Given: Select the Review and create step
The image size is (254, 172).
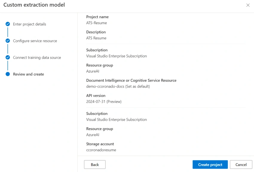Looking at the screenshot, I should click(28, 74).
